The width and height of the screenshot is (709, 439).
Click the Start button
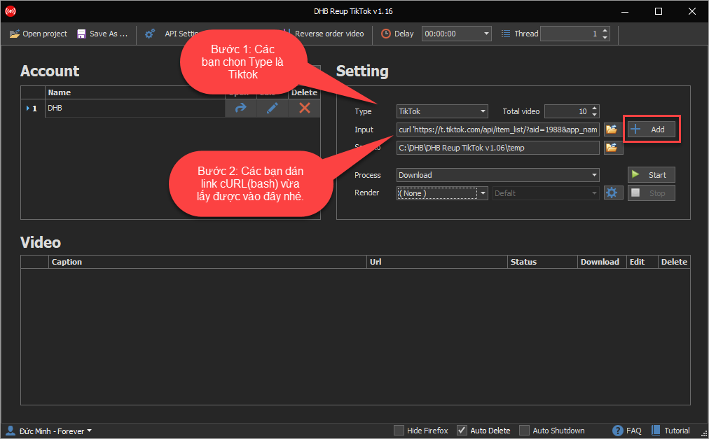point(651,175)
